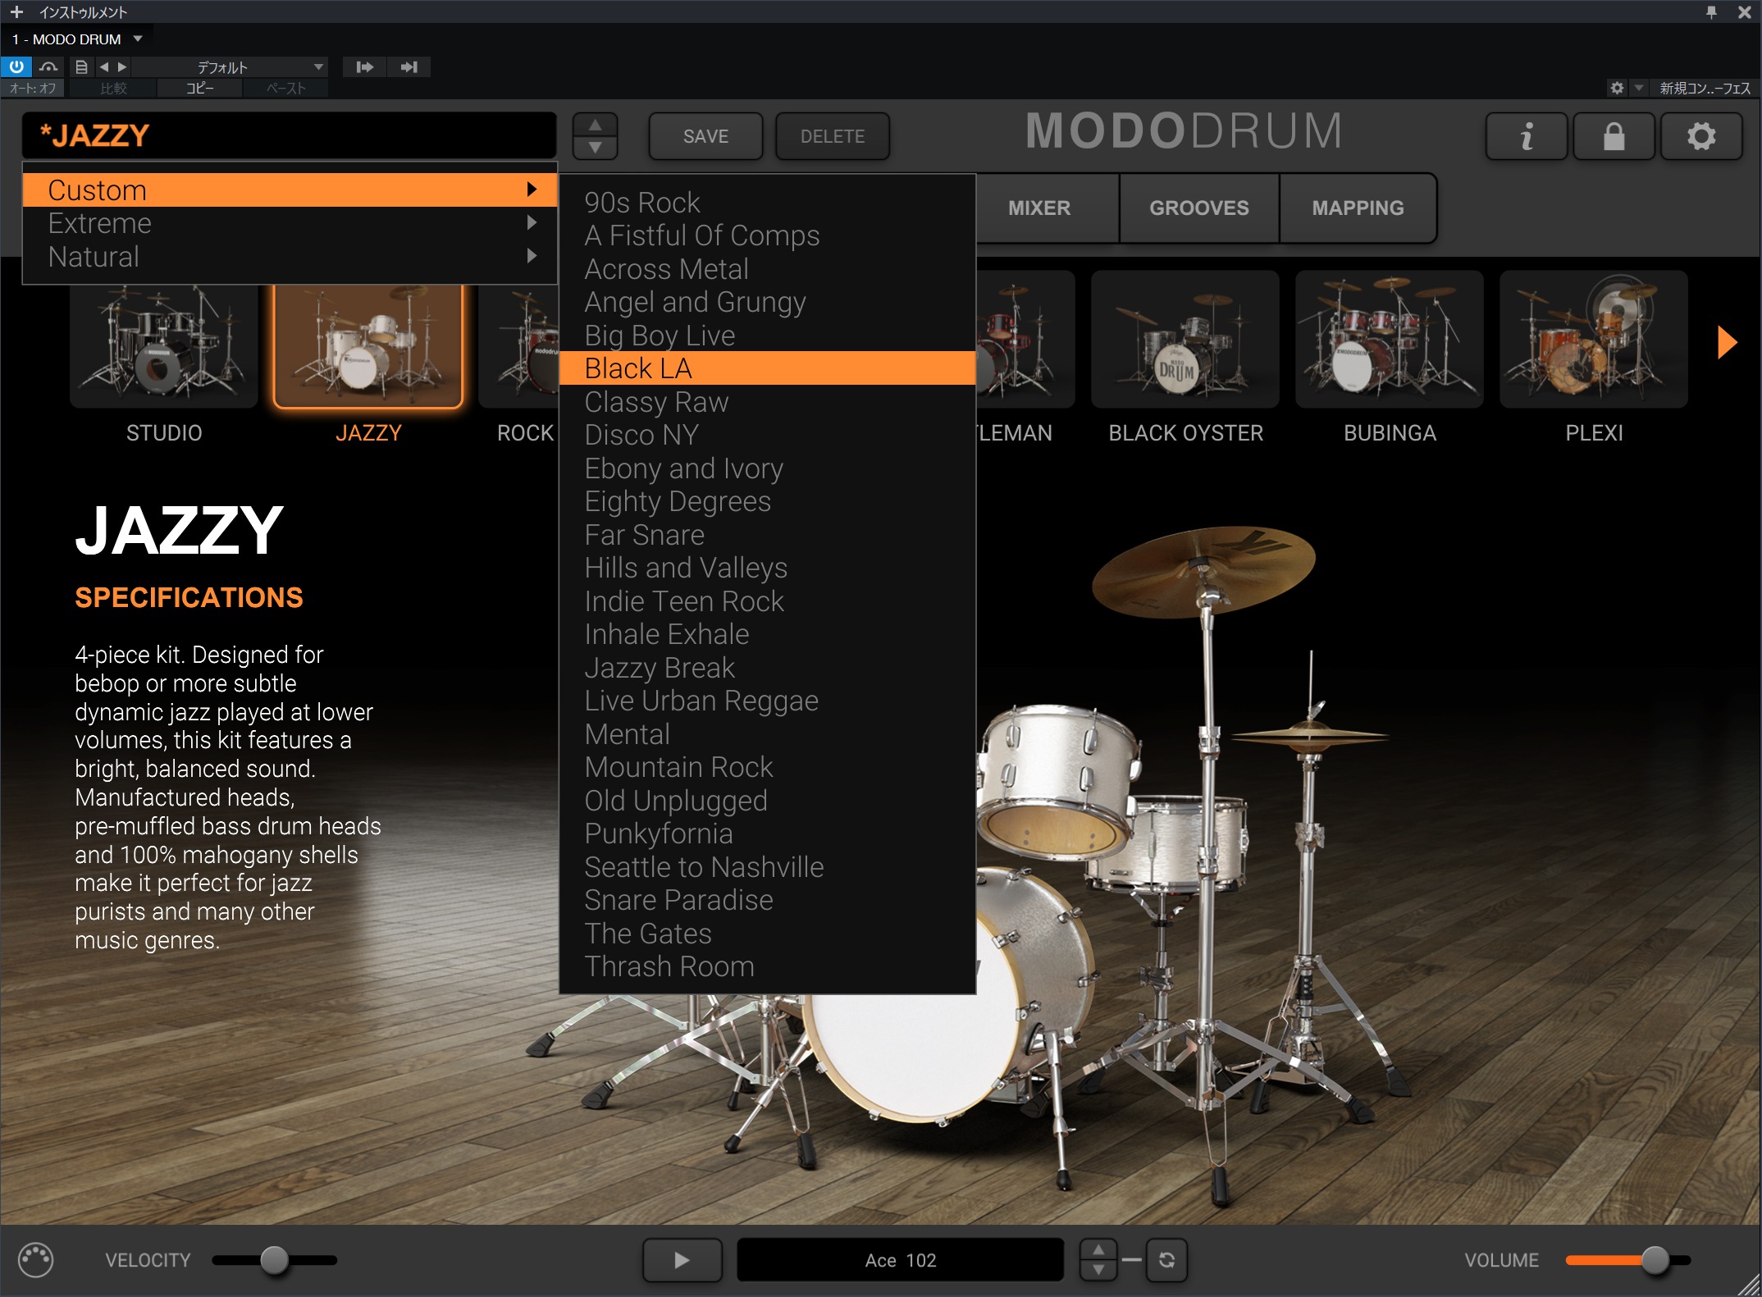Image resolution: width=1762 pixels, height=1297 pixels.
Task: Select the Disco NY preset
Action: (x=767, y=435)
